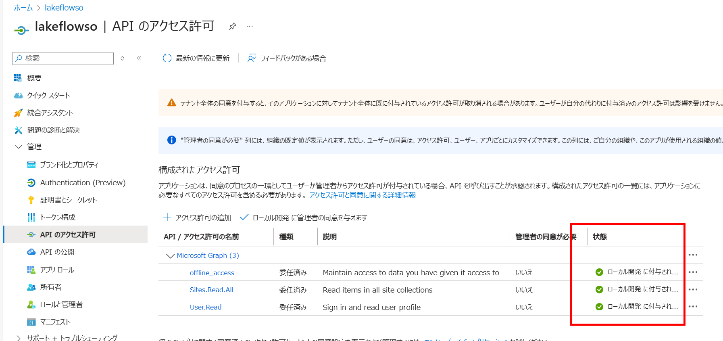Click 'Sign in and read user profile' text

click(x=371, y=307)
